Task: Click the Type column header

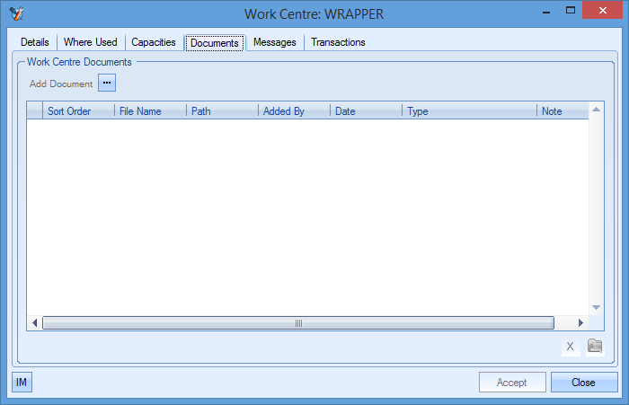Action: pos(468,111)
